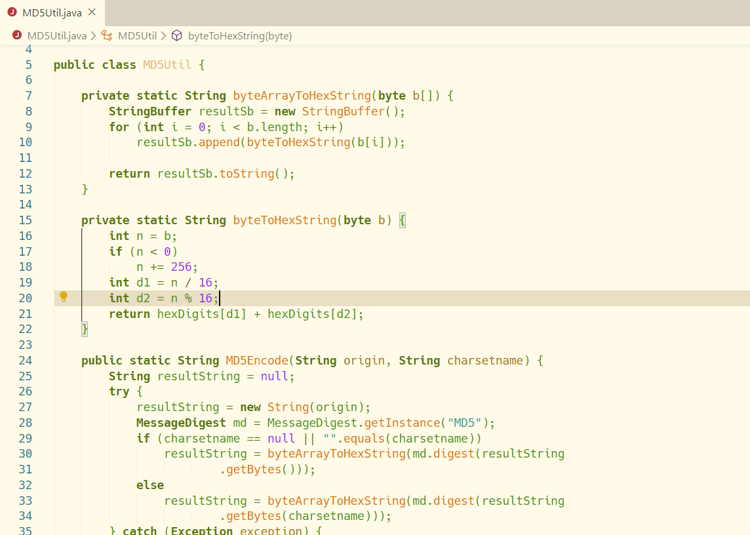Click line number 20 in gutter

[26, 298]
